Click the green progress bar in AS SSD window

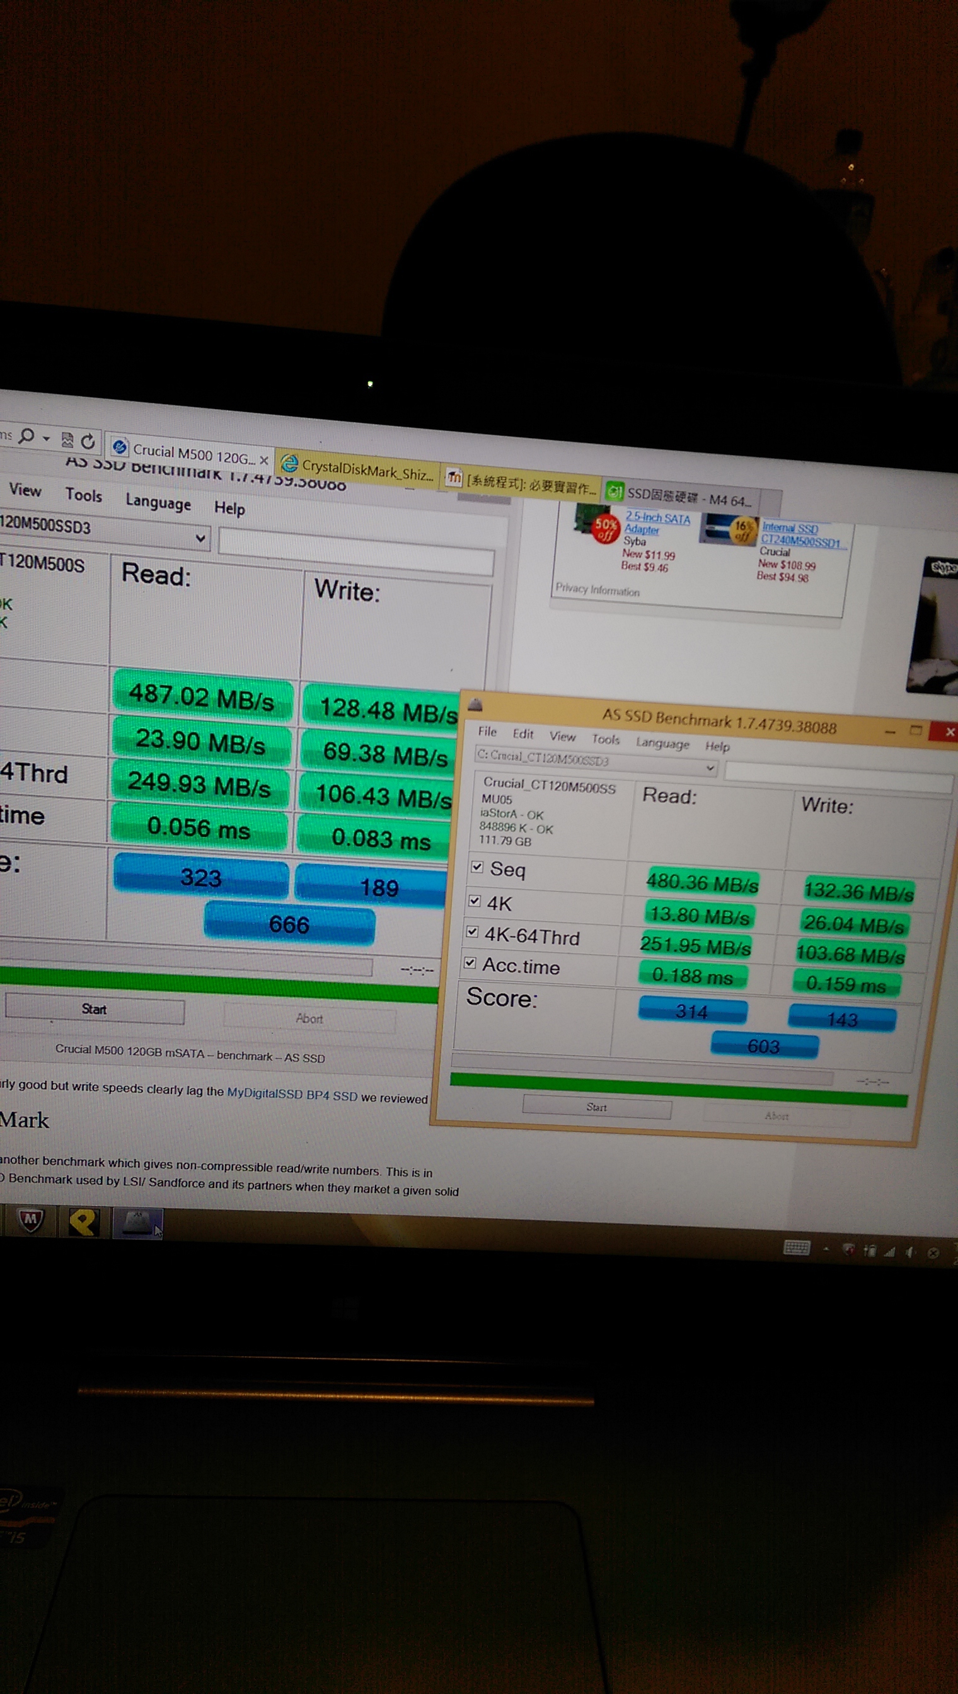point(678,1089)
